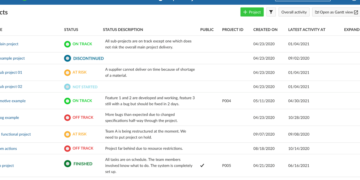Open the actions project link

(8, 148)
